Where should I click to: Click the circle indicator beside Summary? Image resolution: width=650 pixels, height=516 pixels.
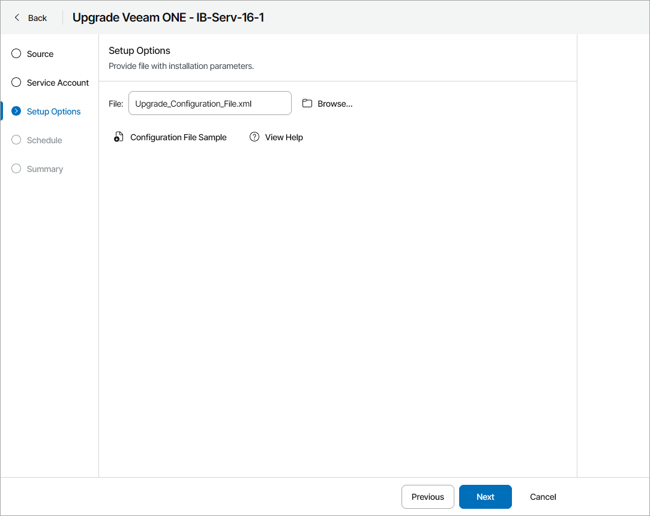point(16,168)
